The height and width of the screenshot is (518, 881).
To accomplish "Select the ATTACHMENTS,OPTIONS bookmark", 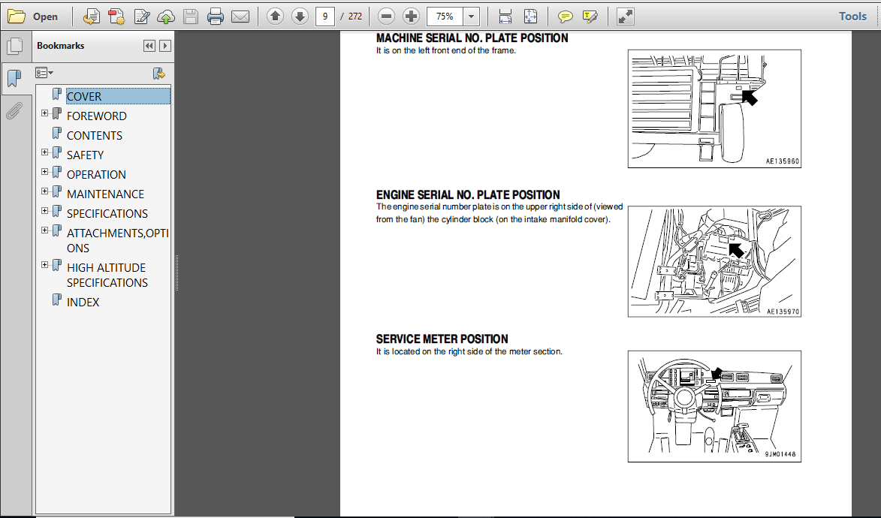I will pos(117,240).
